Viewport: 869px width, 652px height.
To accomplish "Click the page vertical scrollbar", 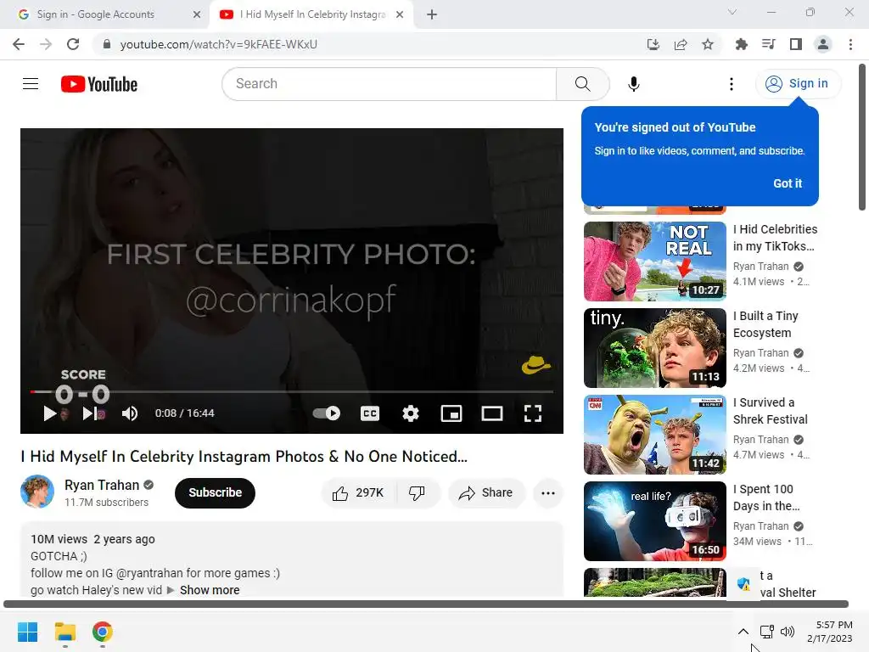I will [x=862, y=138].
